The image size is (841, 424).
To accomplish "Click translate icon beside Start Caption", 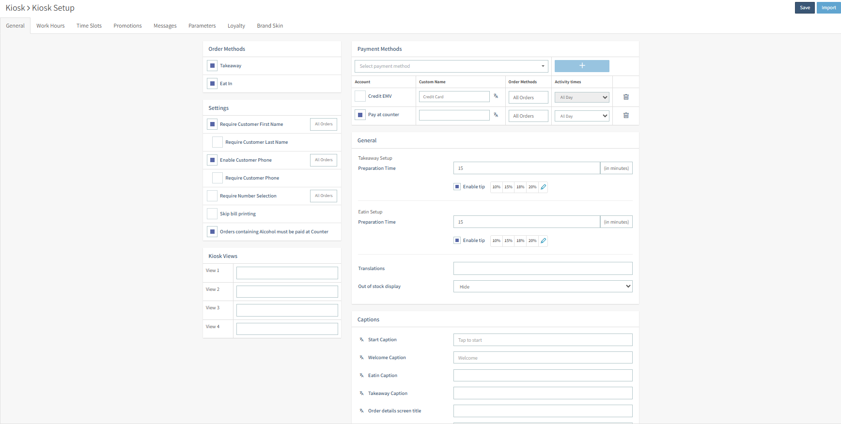I will click(x=361, y=340).
